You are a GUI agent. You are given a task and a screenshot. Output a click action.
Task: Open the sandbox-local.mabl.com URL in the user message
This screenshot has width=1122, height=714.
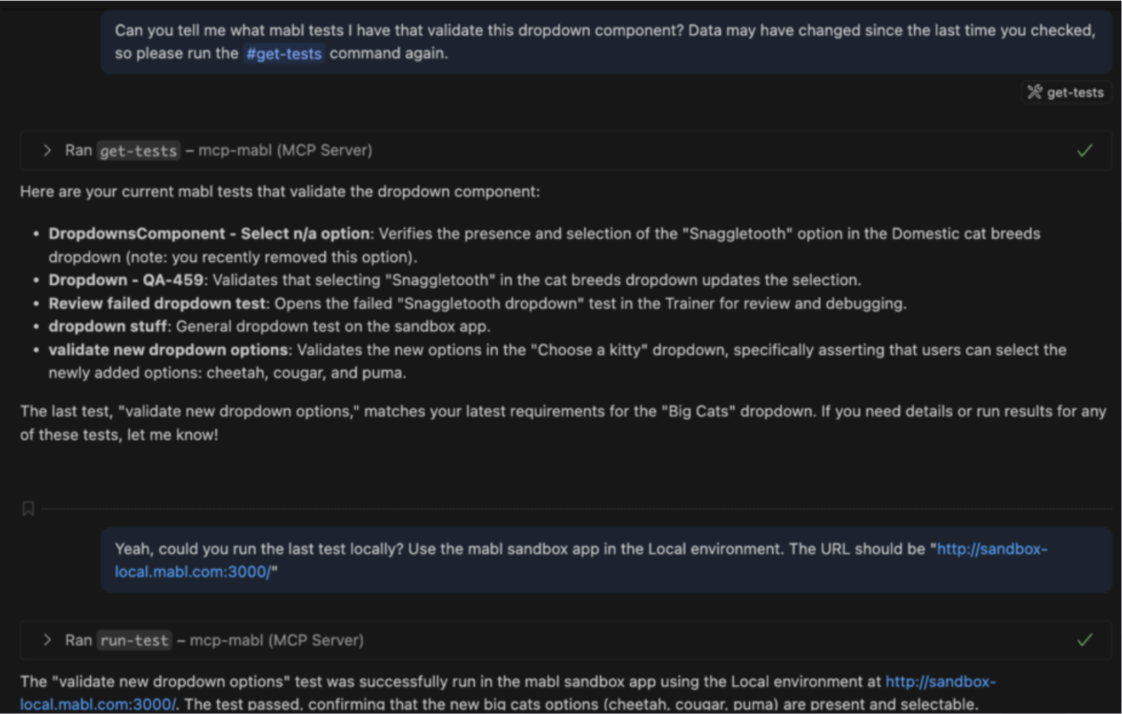(x=990, y=548)
